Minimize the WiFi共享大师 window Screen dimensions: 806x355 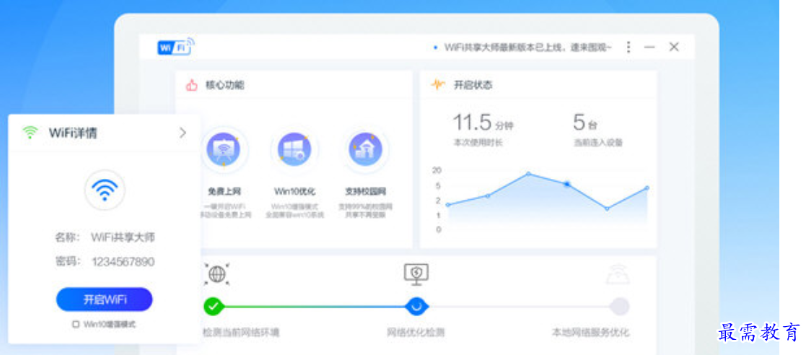pos(649,48)
